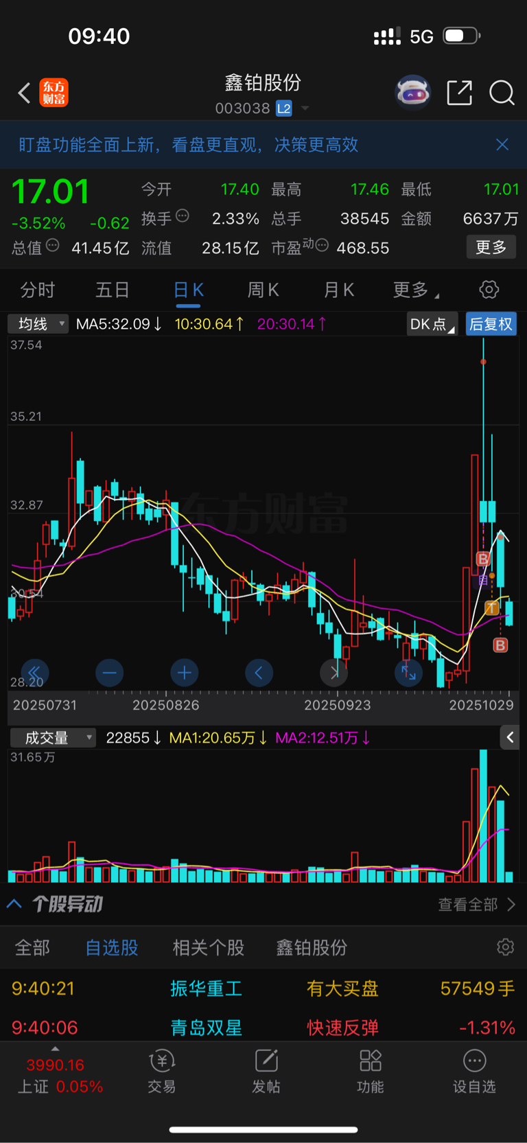
Task: Open alerts settings gear
Action: point(505,947)
